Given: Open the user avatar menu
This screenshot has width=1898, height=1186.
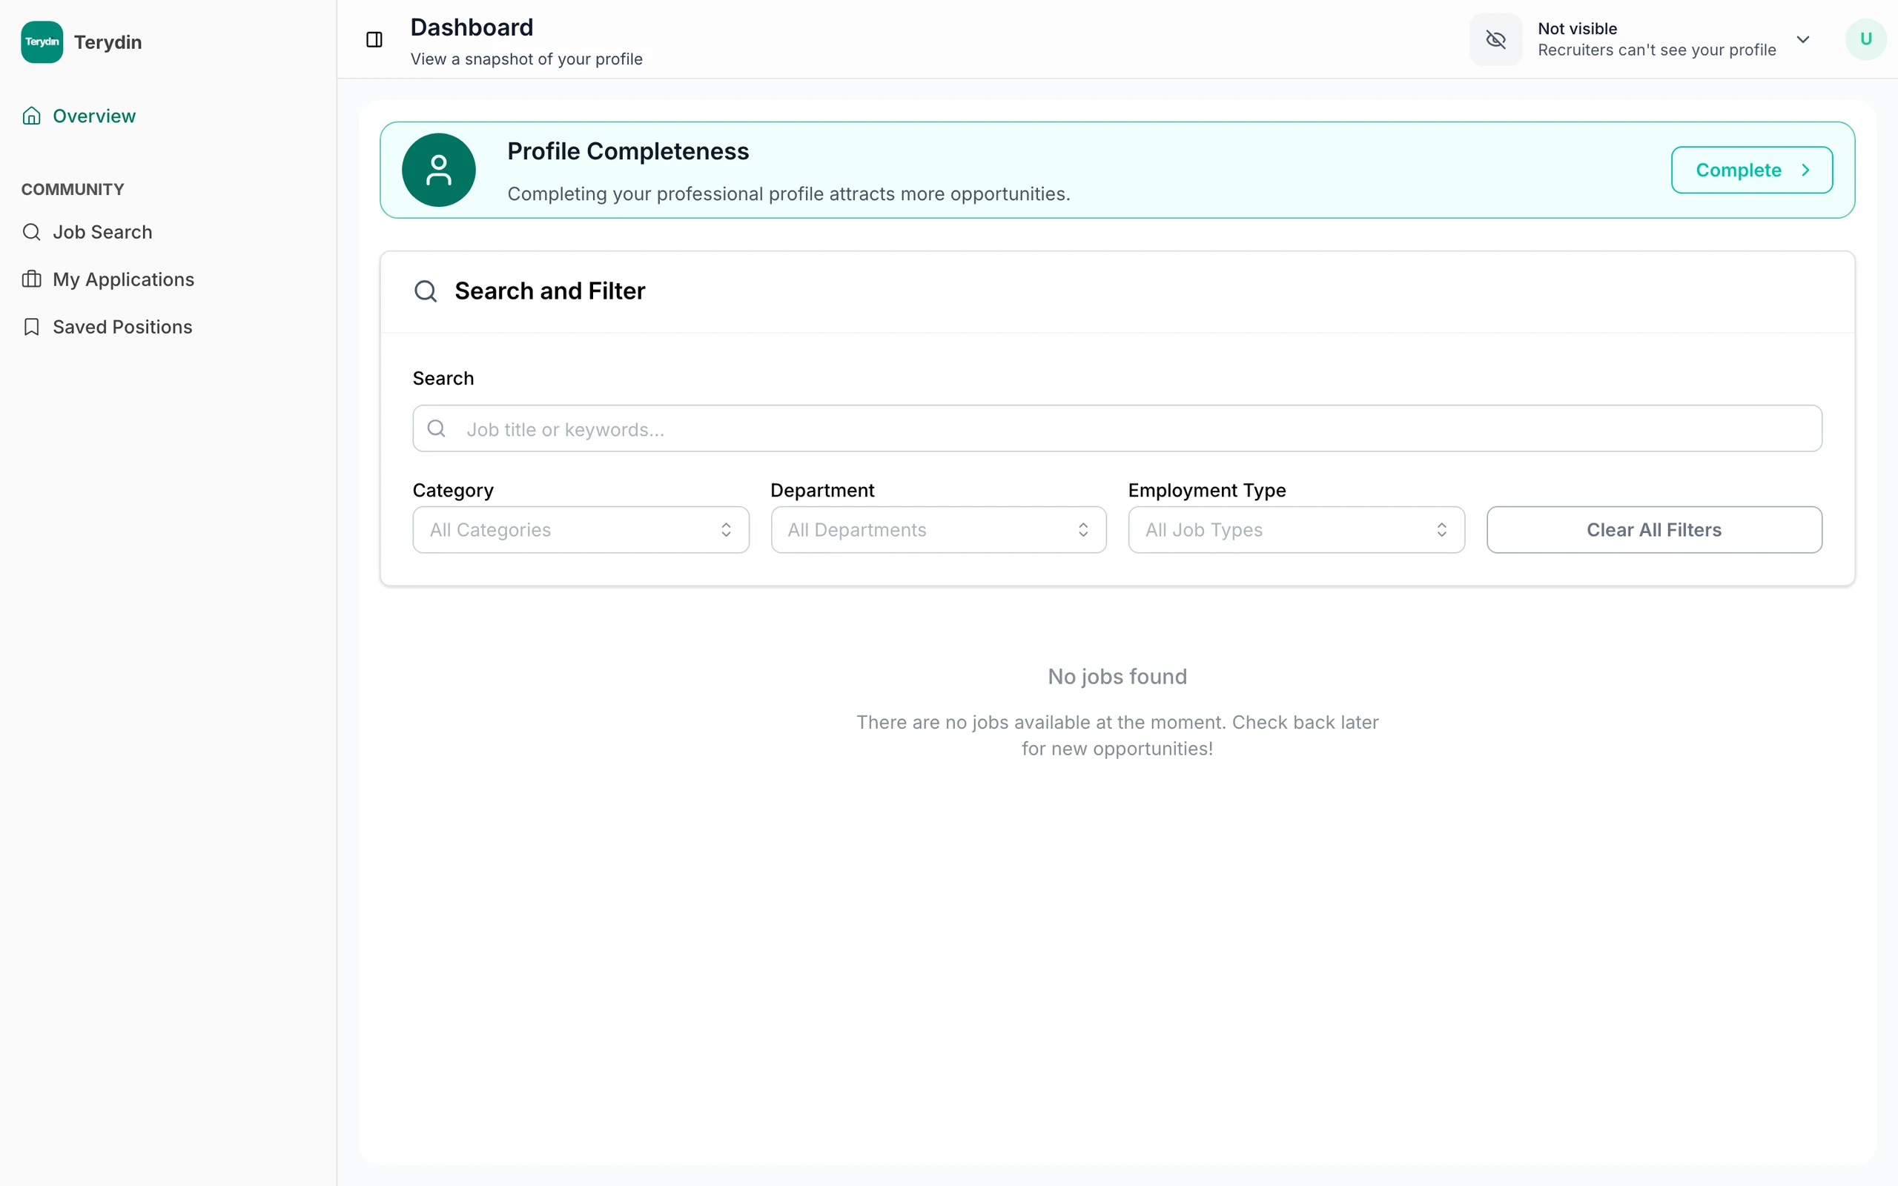Looking at the screenshot, I should tap(1865, 39).
